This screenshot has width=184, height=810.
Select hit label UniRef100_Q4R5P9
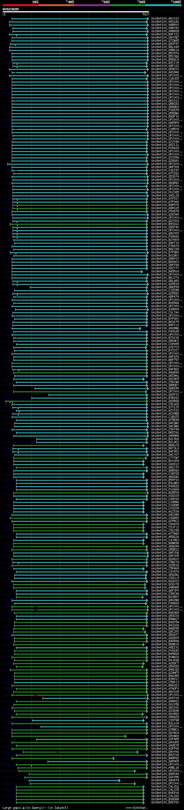click(x=165, y=123)
